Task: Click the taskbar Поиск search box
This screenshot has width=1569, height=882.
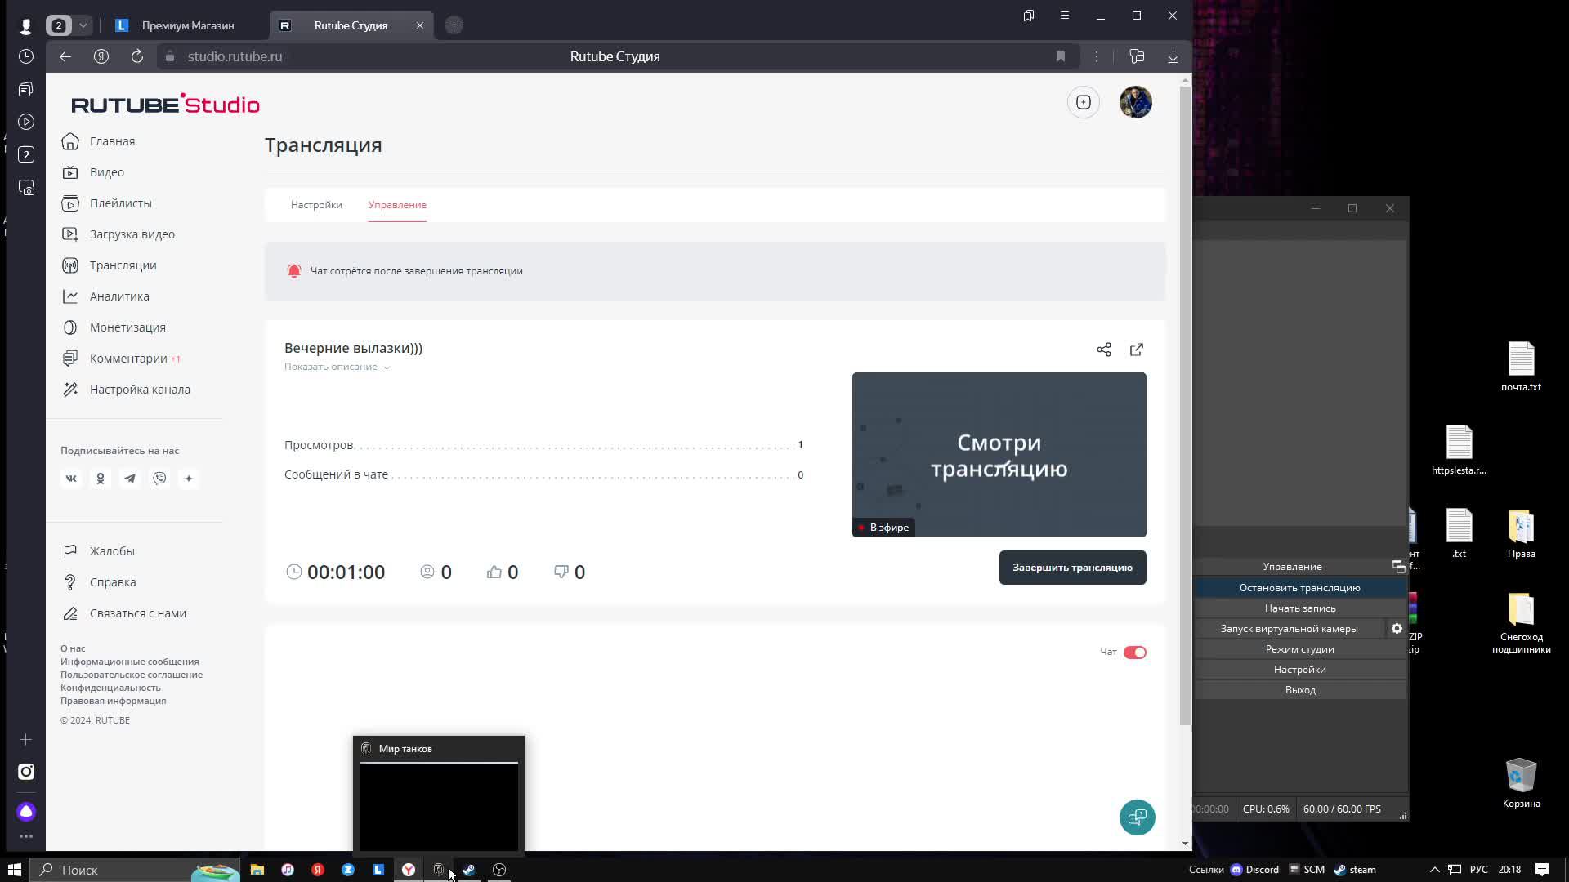Action: click(x=135, y=870)
